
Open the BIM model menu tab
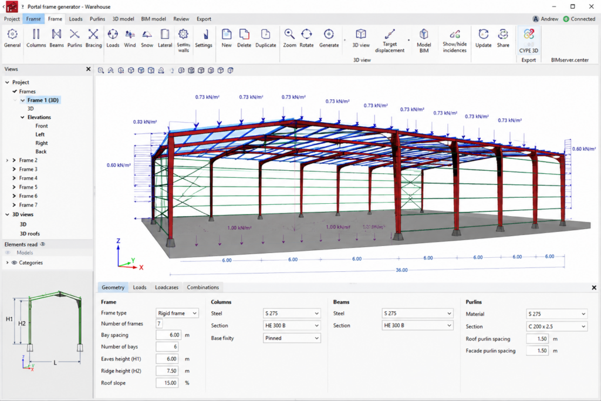pyautogui.click(x=153, y=19)
